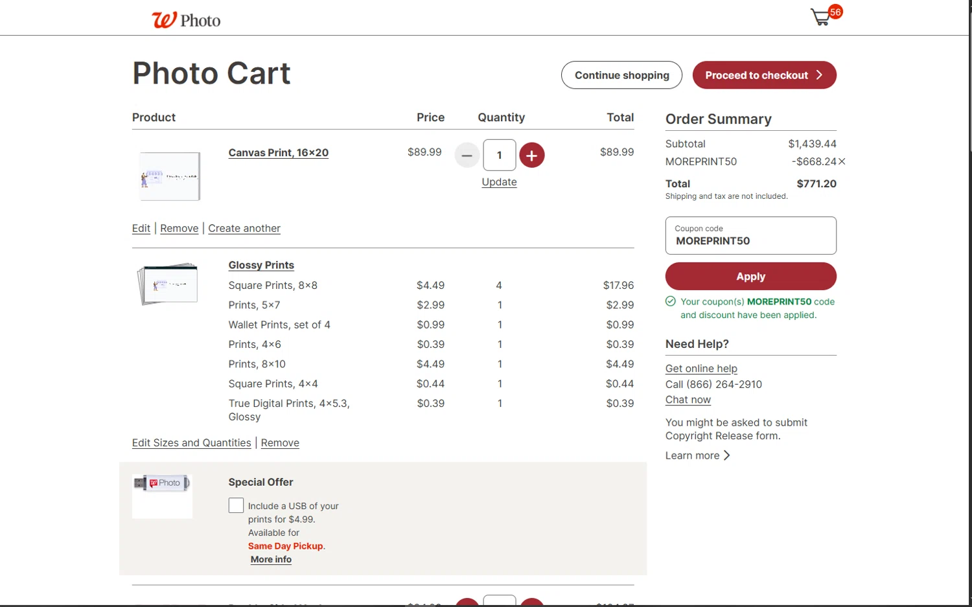
Task: Select the True Digital Prints, 4×5.3 text
Action: point(289,410)
